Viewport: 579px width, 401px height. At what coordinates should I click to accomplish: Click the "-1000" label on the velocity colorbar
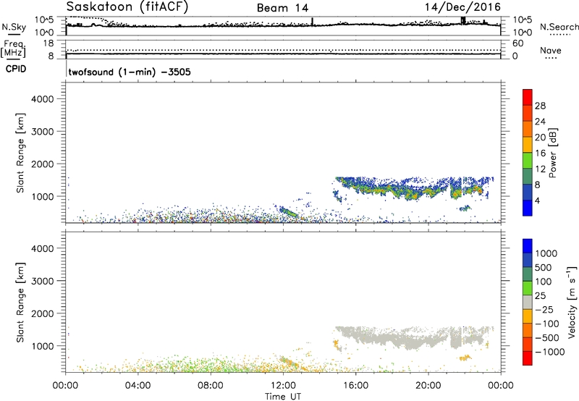pos(549,352)
